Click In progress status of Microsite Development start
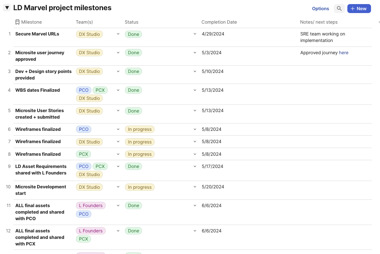380x254 pixels. coord(140,187)
